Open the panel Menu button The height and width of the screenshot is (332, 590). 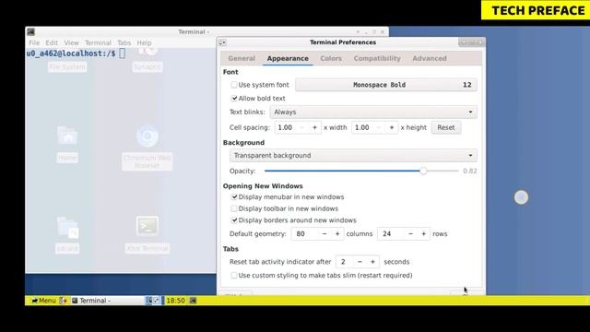43,301
